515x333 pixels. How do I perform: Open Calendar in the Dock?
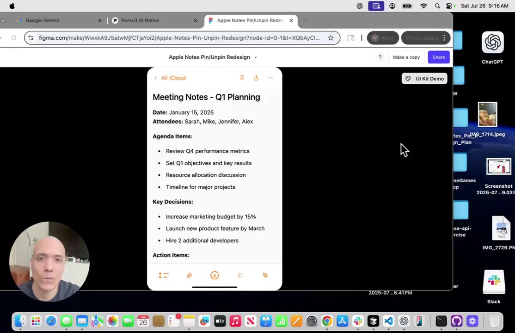pyautogui.click(x=143, y=321)
